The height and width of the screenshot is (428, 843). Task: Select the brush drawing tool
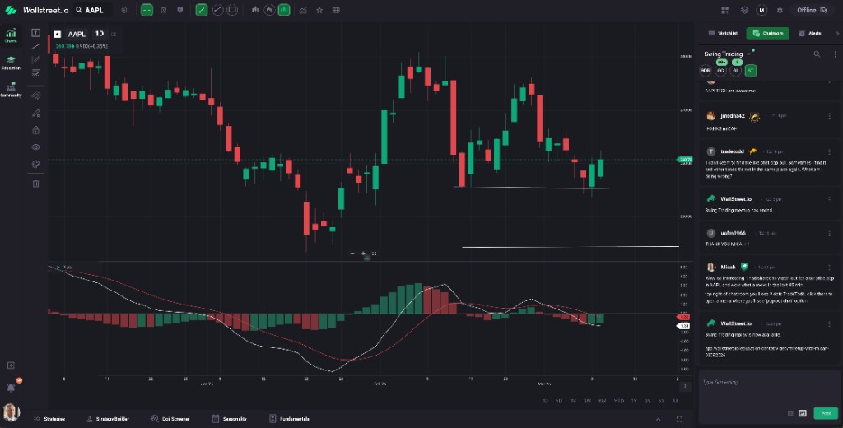(36, 114)
